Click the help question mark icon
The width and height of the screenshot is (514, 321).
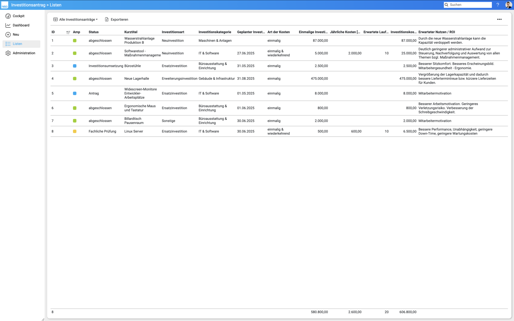pos(498,5)
